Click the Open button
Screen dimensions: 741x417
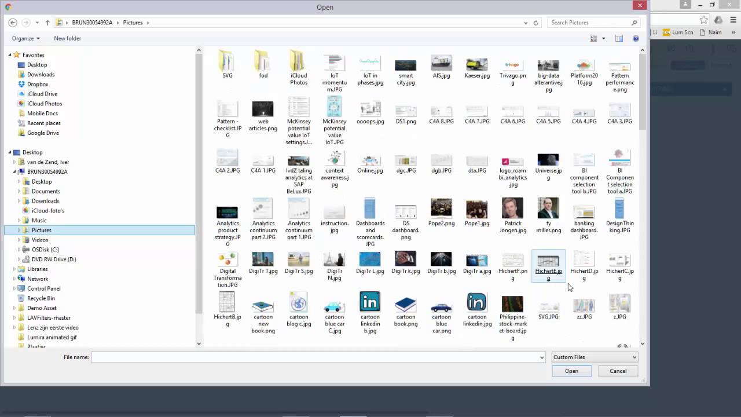pyautogui.click(x=571, y=371)
